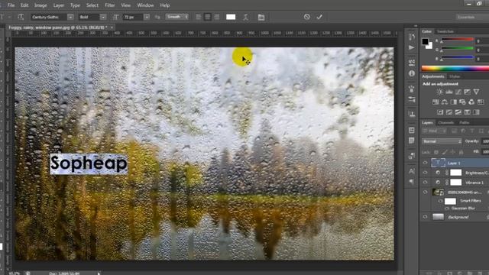Add a Channel Mixer adjustment icon
Image resolution: width=489 pixels, height=275 pixels.
pyautogui.click(x=471, y=102)
